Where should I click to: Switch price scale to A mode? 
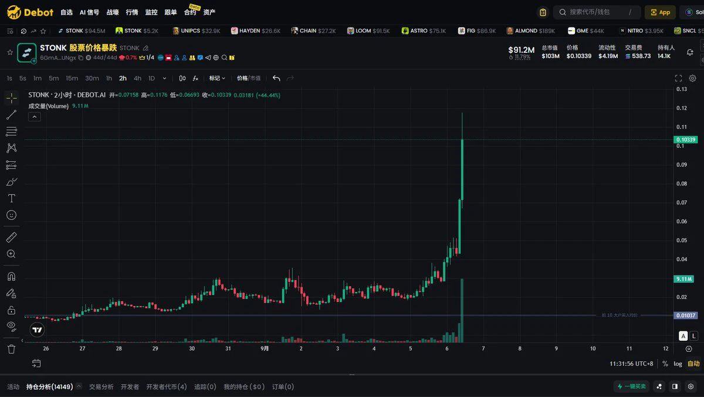point(683,336)
